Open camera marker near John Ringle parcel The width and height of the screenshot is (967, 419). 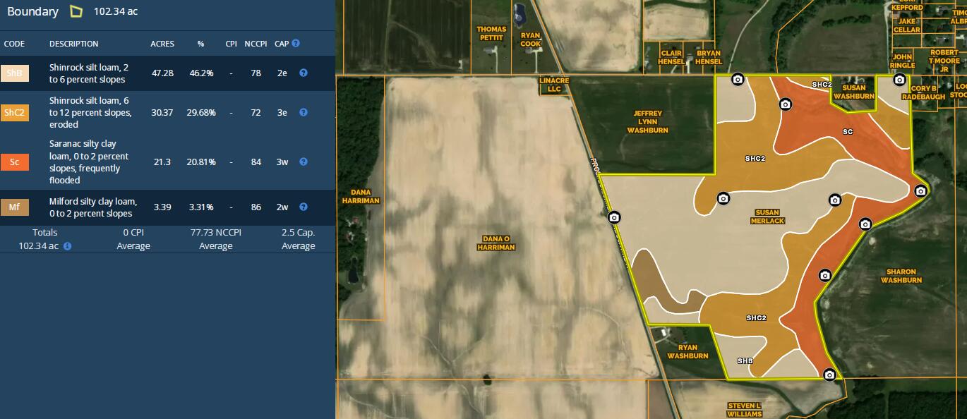coord(899,80)
